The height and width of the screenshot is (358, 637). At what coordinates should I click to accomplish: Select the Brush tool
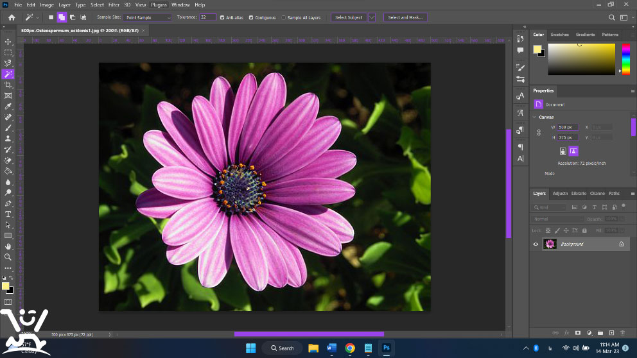8,128
